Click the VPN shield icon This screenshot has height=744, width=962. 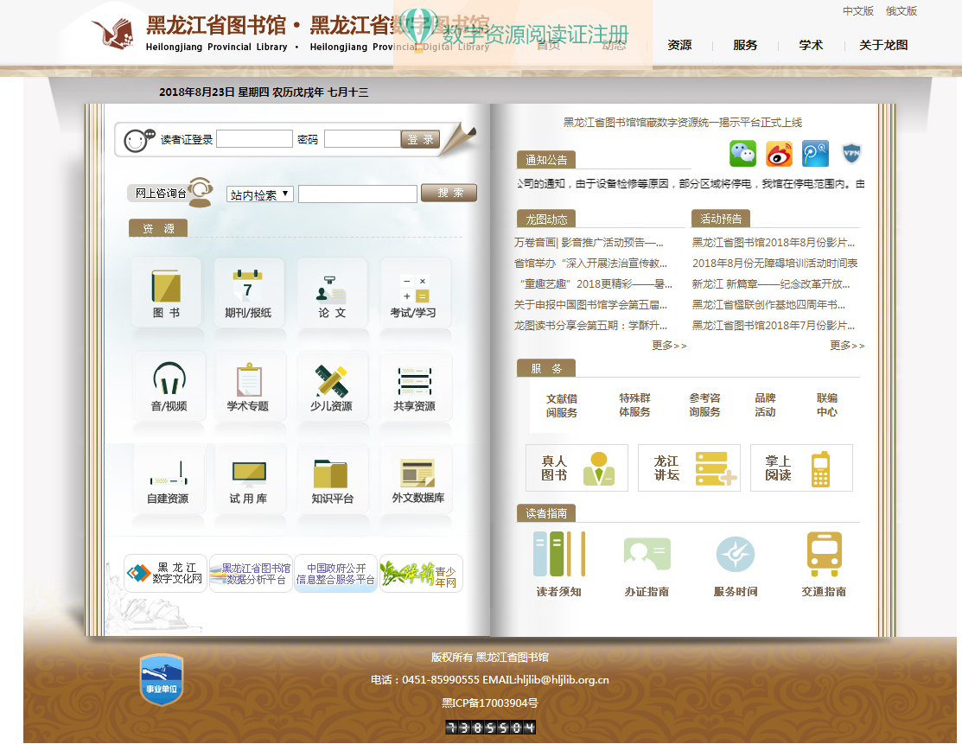pyautogui.click(x=851, y=153)
